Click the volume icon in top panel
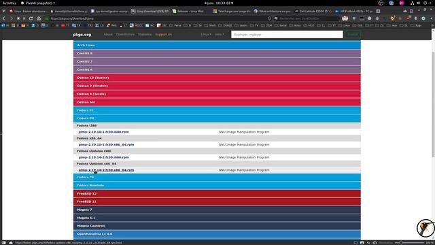Image resolution: width=435 pixels, height=245 pixels. (419, 3)
